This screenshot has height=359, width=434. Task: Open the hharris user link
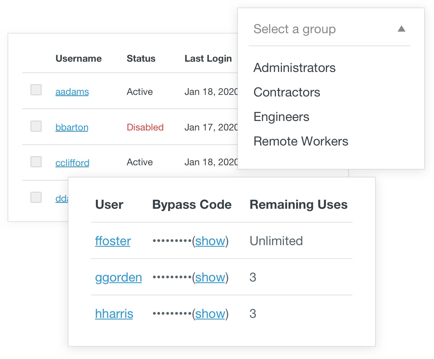(114, 314)
